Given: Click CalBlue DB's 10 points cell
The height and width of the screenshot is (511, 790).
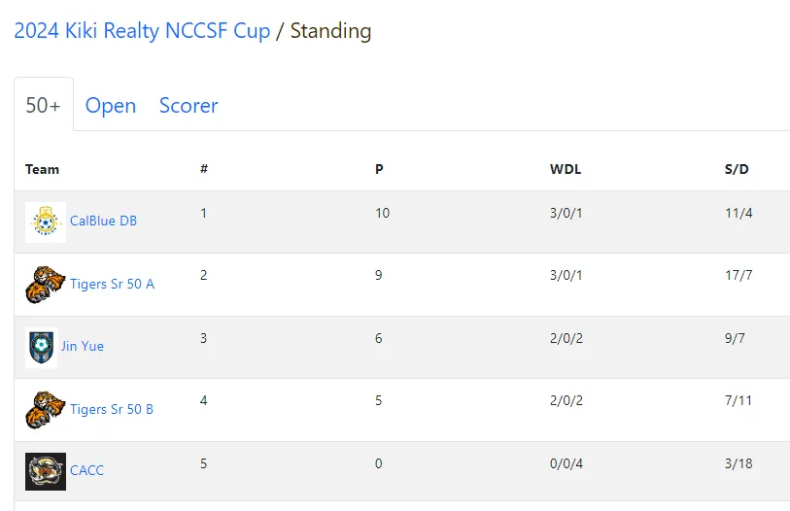Looking at the screenshot, I should pos(383,213).
